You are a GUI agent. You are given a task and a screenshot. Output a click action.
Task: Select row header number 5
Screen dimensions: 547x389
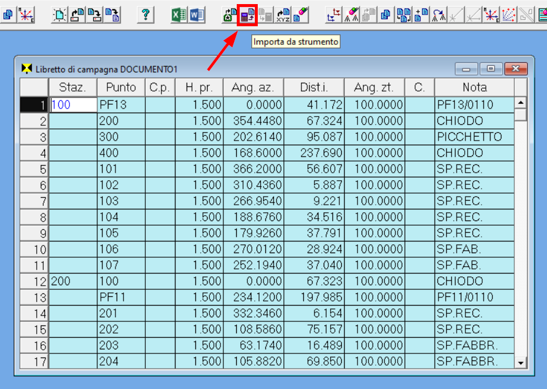(x=34, y=169)
